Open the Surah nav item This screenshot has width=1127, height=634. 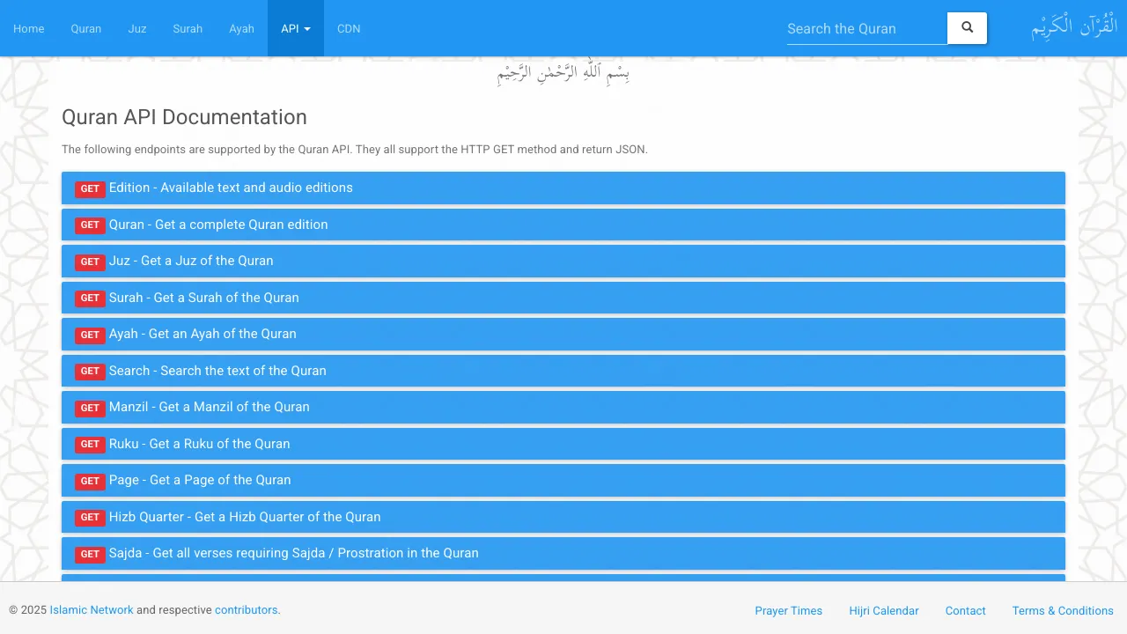coord(188,28)
